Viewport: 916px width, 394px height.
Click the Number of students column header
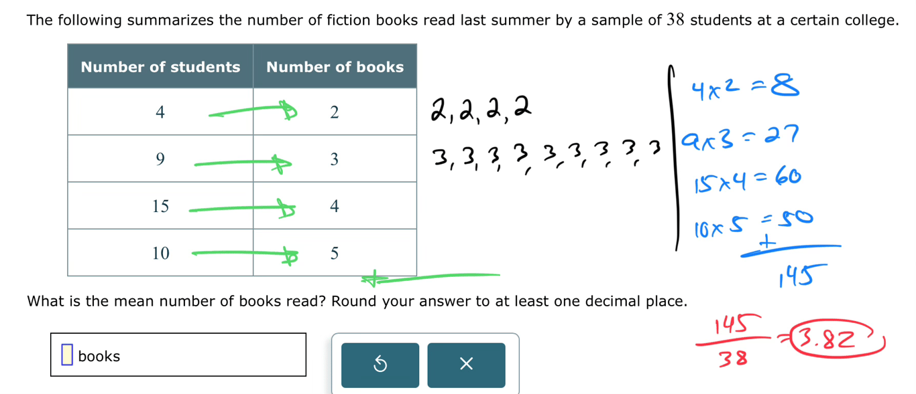click(x=160, y=67)
